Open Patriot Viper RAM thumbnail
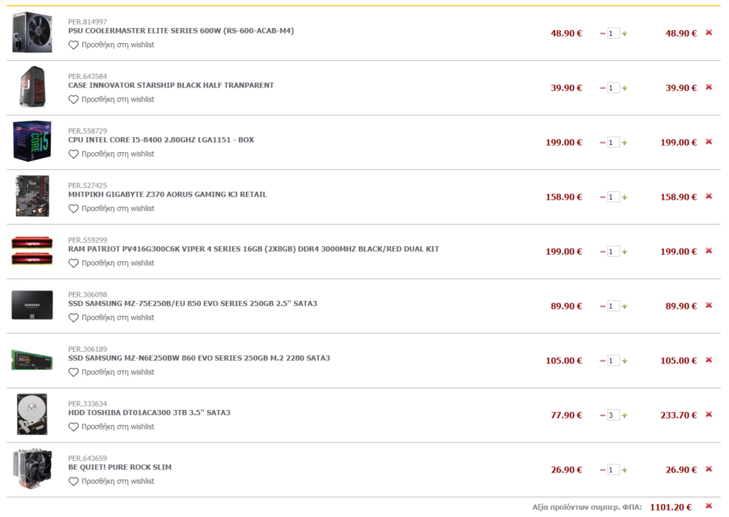The image size is (729, 517). [x=32, y=251]
